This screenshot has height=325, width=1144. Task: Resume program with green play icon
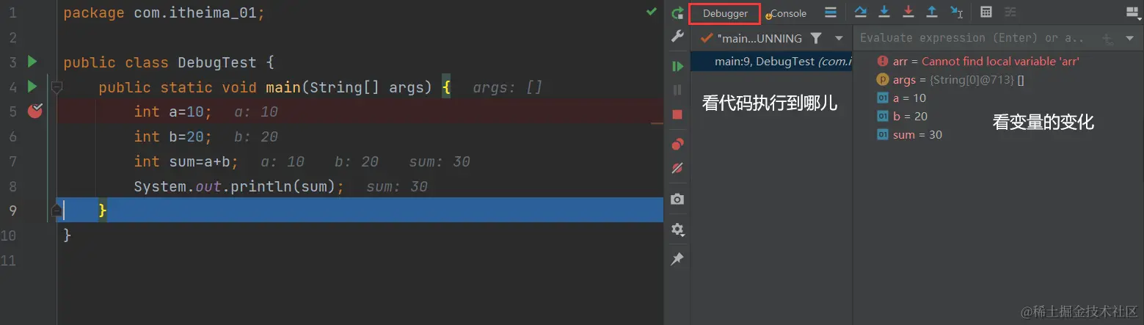[677, 66]
